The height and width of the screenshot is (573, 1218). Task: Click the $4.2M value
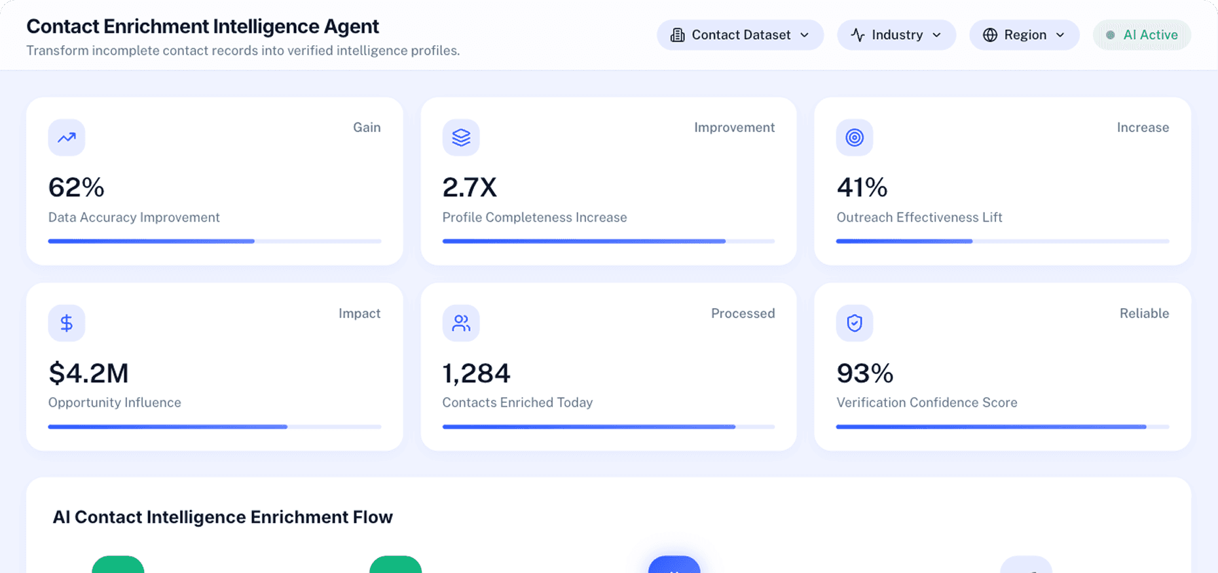(x=88, y=373)
